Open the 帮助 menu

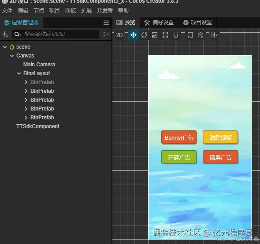[x=123, y=11]
